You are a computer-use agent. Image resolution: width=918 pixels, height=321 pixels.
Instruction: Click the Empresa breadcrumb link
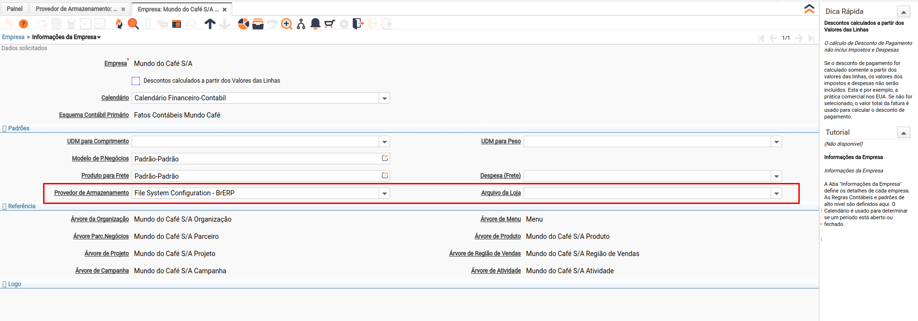(13, 37)
